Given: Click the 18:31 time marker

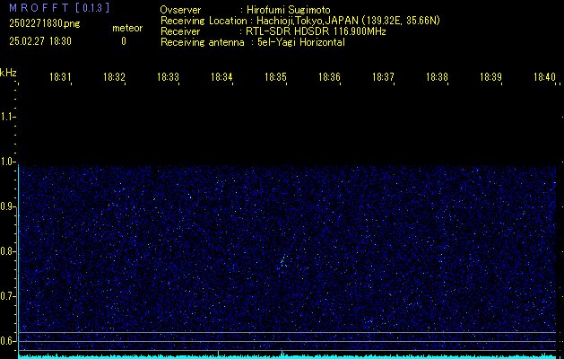Looking at the screenshot, I should pos(60,77).
